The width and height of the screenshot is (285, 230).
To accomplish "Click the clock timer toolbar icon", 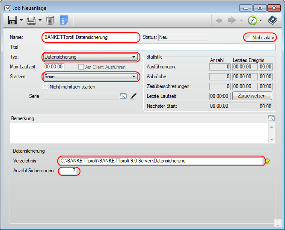I will click(x=252, y=20).
